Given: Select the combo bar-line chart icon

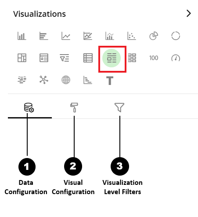Looking at the screenshot, I should pos(110,36).
